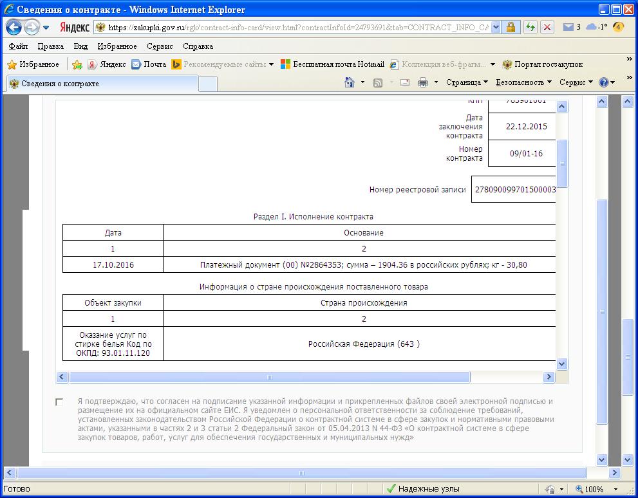
Task: Show more command bar tools chevron
Action: coord(630,77)
